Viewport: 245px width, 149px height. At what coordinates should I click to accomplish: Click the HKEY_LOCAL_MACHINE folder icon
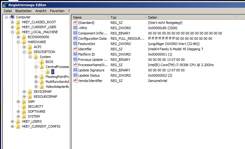[x=18, y=32]
